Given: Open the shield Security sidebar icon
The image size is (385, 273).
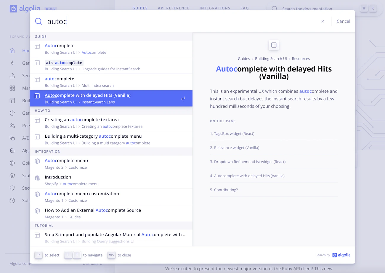Looking at the screenshot, I should (x=12, y=188).
